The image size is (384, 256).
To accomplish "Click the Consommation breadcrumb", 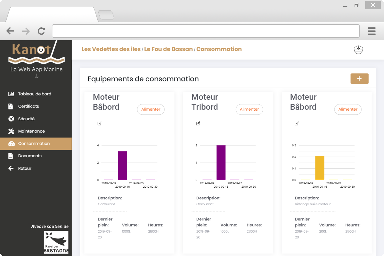I will click(219, 49).
